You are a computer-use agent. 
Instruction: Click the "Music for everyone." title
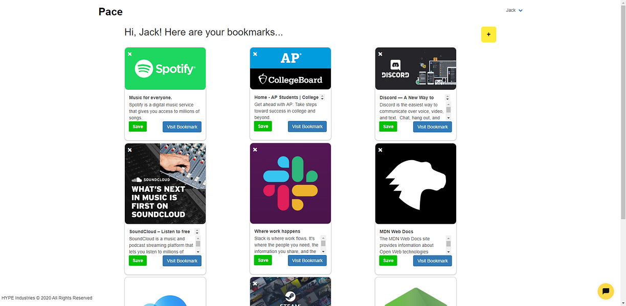150,97
